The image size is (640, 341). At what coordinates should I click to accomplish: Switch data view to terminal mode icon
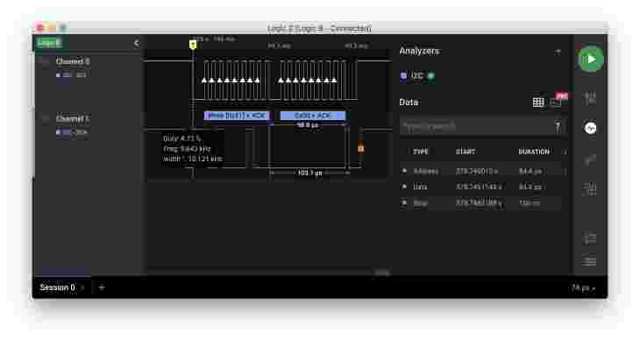[x=556, y=102]
